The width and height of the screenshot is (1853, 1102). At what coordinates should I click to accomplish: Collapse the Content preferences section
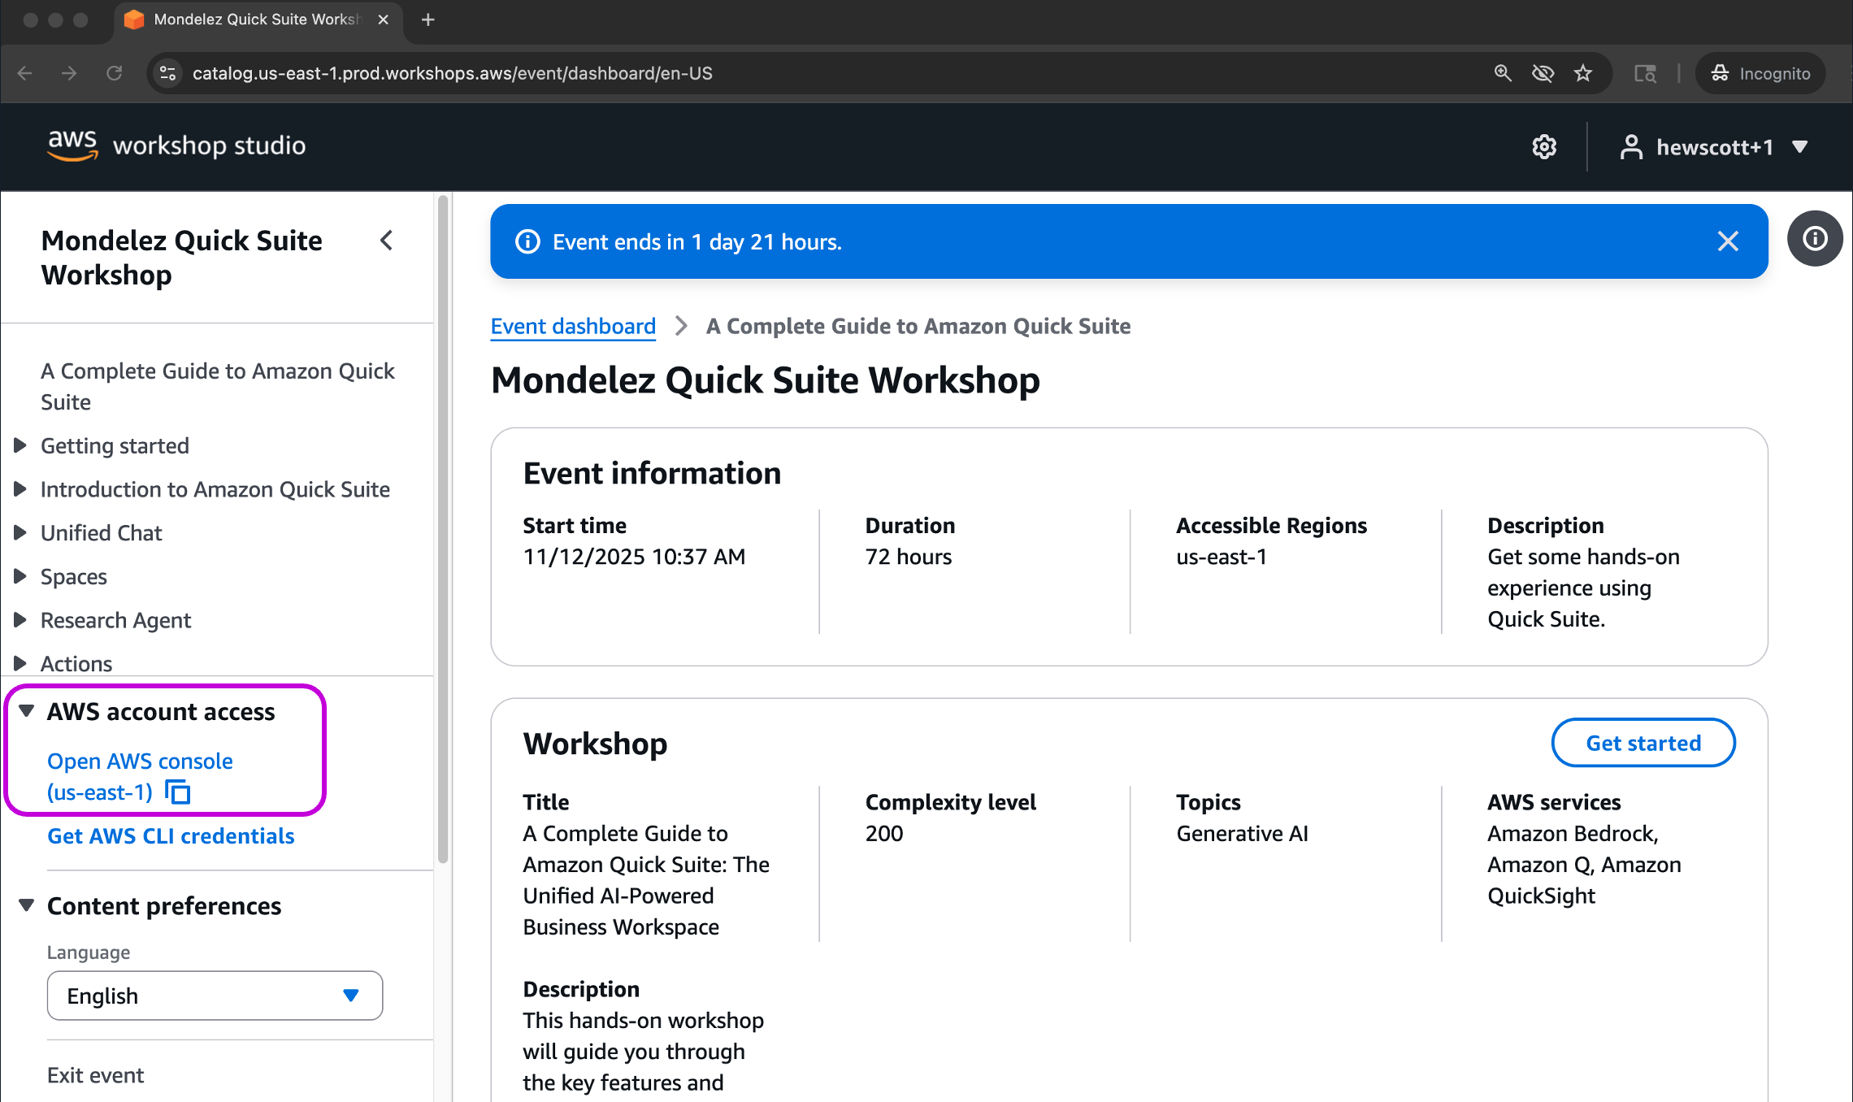(x=27, y=905)
